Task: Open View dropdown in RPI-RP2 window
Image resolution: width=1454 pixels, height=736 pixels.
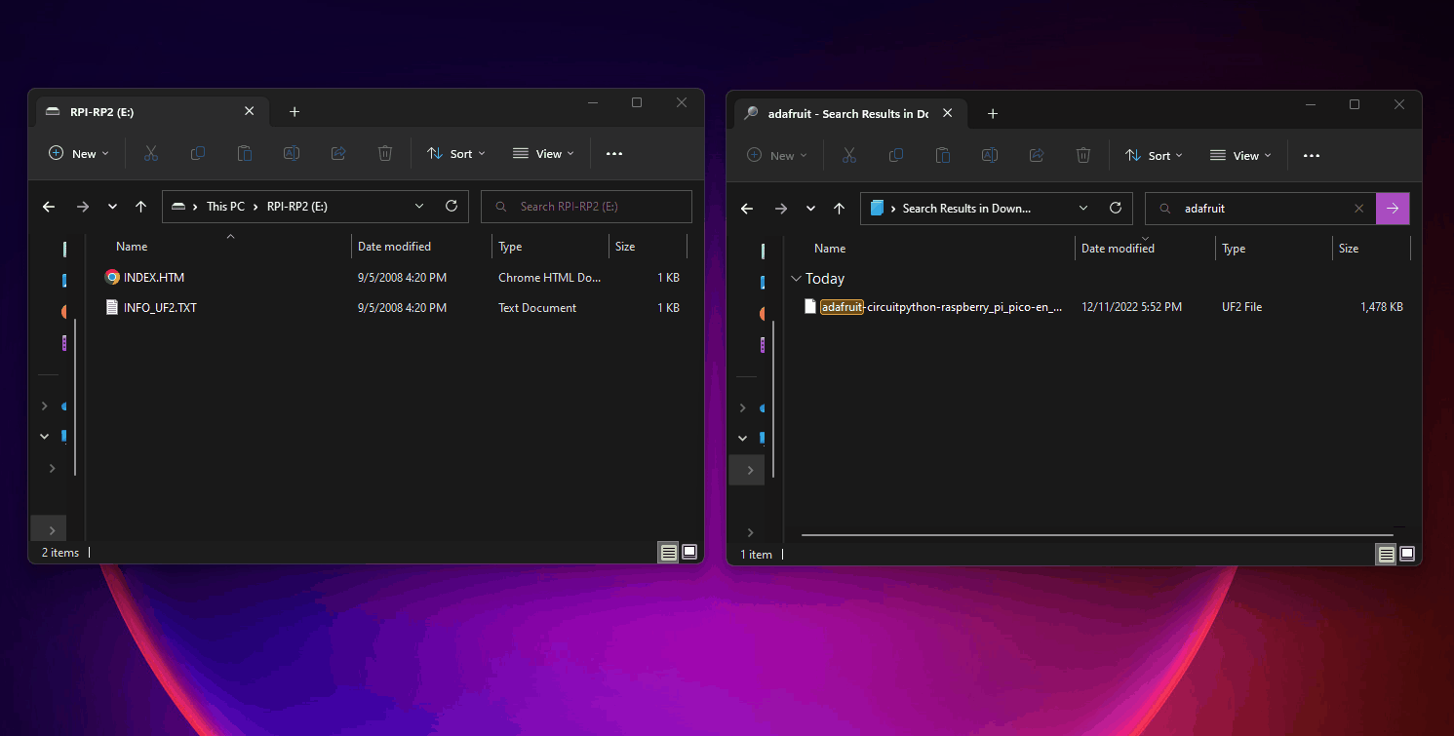Action: 543,153
